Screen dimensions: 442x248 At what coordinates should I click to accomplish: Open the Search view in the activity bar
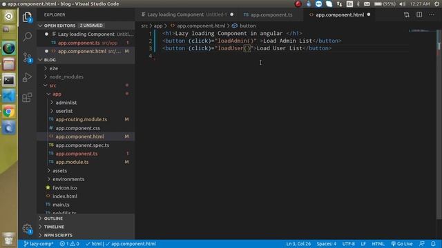(28, 37)
